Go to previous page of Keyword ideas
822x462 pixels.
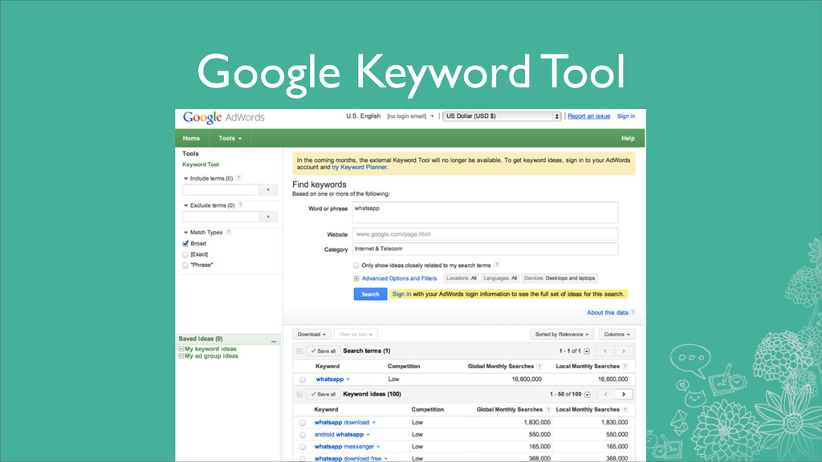point(605,394)
